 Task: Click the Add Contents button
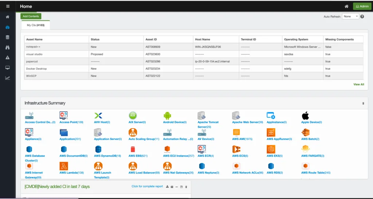(31, 16)
